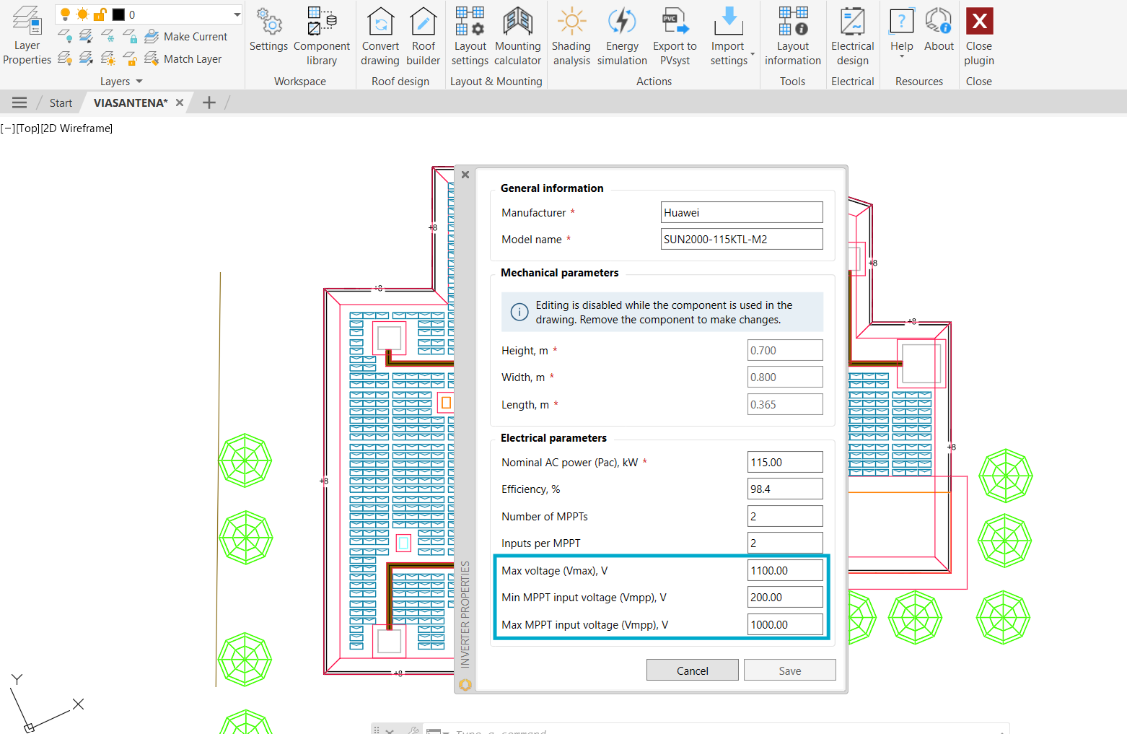Click Save in inverter properties
This screenshot has width=1127, height=734.
790,670
